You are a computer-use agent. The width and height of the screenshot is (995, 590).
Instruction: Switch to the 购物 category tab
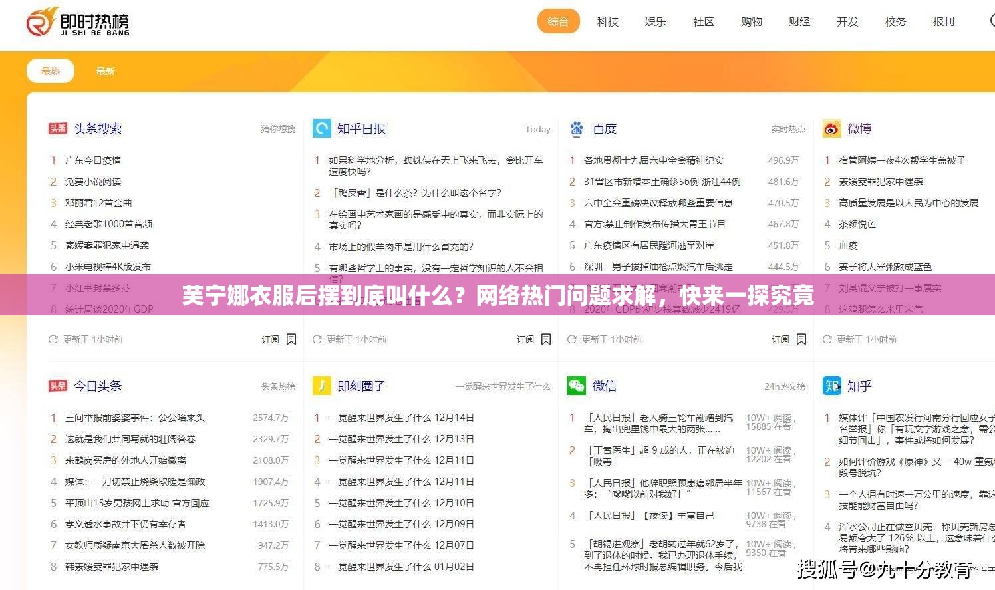[x=751, y=21]
